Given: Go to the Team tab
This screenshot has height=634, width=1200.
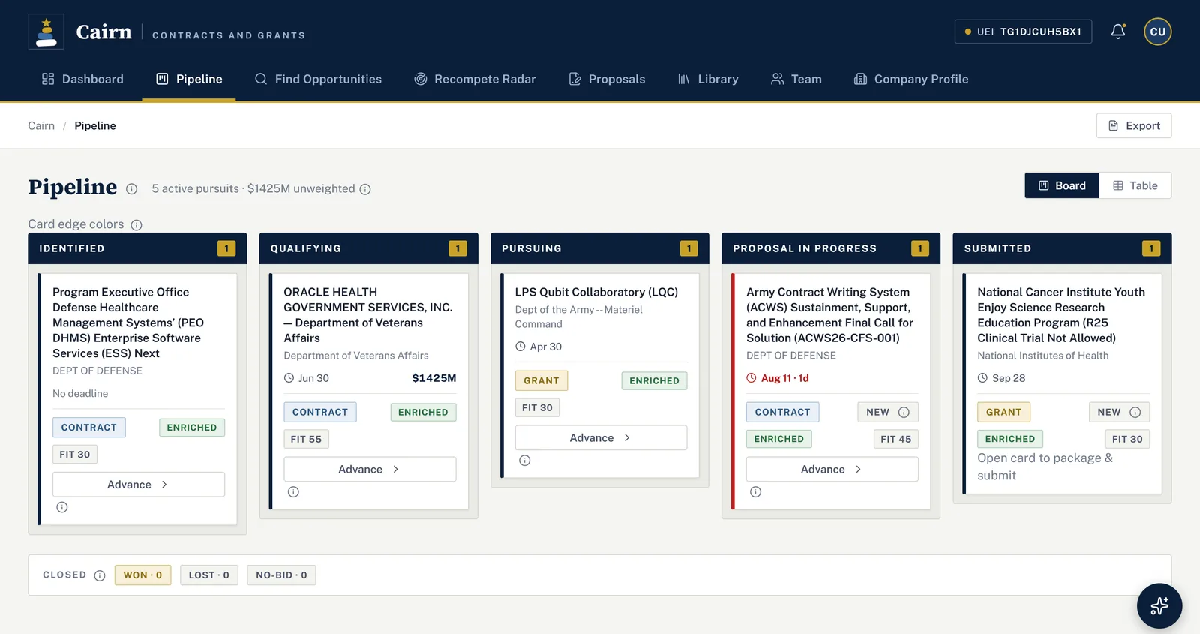Looking at the screenshot, I should tap(796, 79).
